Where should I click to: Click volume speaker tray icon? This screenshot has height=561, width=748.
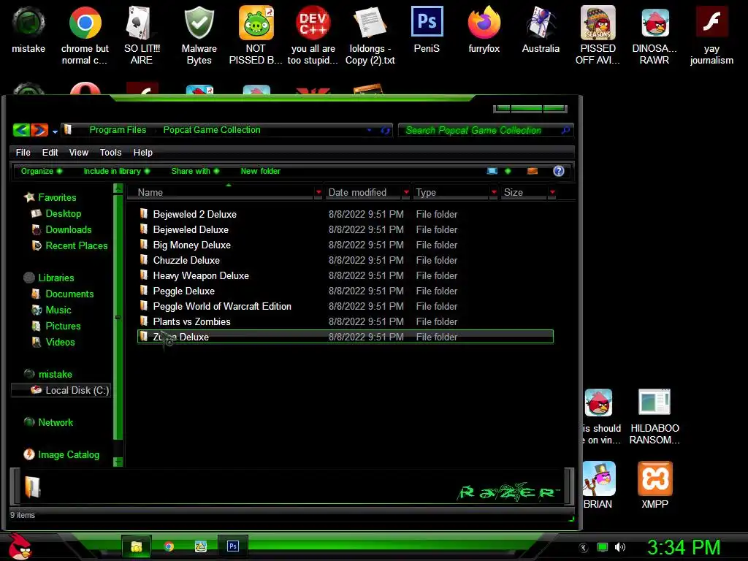tap(620, 547)
